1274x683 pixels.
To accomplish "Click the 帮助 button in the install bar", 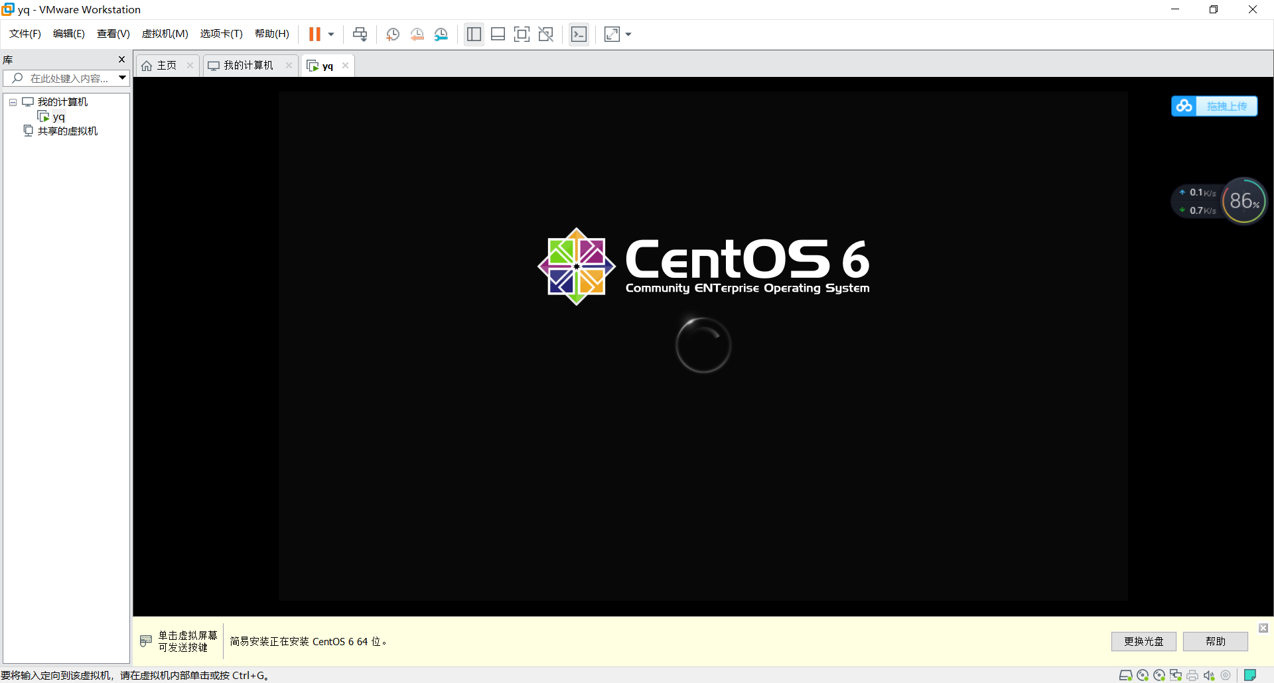I will click(1216, 641).
